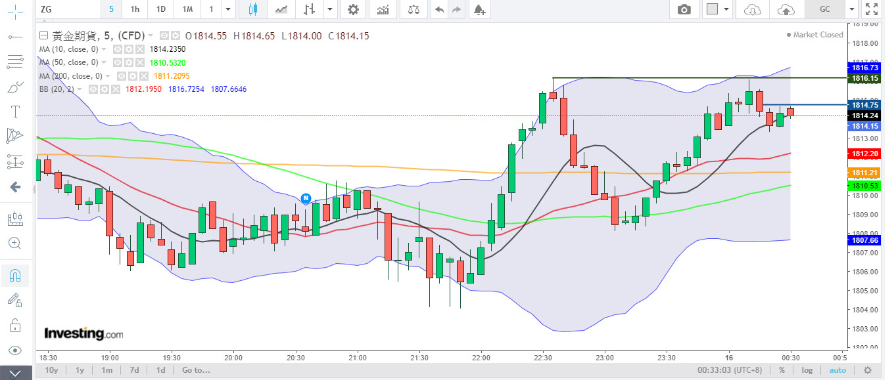Switch to the 1h timeframe
The image size is (896, 380).
[x=135, y=9]
